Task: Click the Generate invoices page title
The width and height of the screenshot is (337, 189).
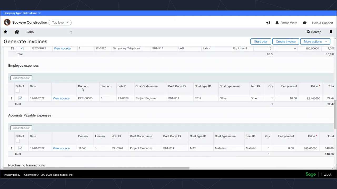Action: pos(26,41)
